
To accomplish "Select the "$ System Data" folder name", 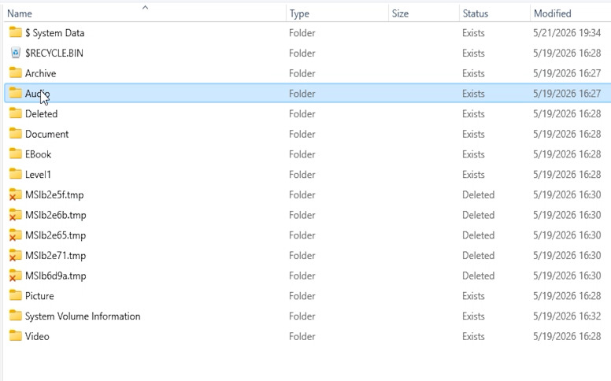I will coord(54,33).
